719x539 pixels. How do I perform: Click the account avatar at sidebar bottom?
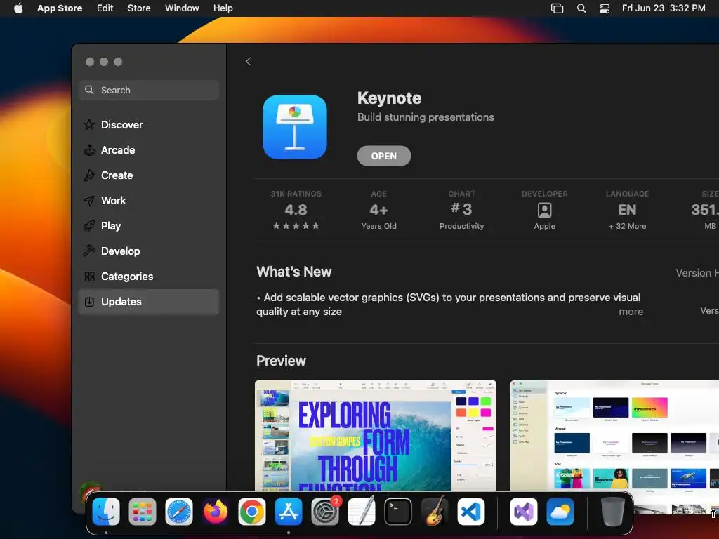click(x=91, y=491)
